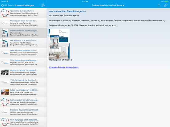Select 'Fachgespräch Schullüftung' item
The image size is (170, 127).
coord(23,102)
